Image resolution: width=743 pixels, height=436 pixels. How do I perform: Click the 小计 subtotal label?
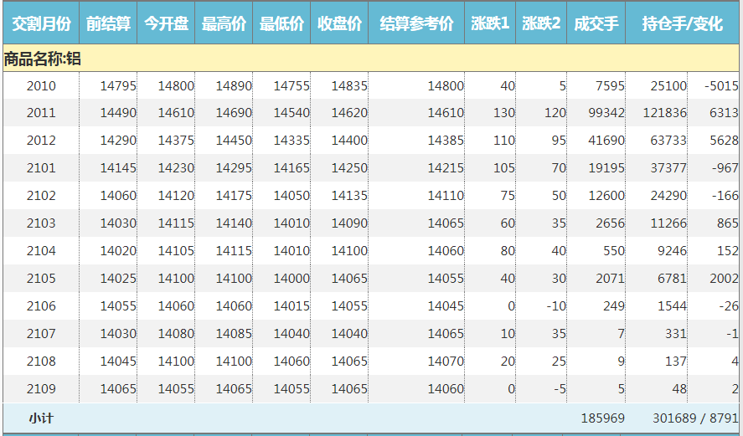[41, 418]
